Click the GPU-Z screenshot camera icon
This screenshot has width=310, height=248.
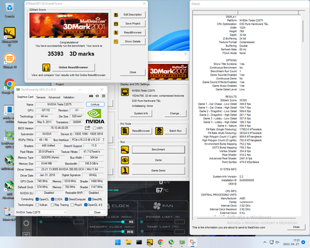(x=91, y=96)
